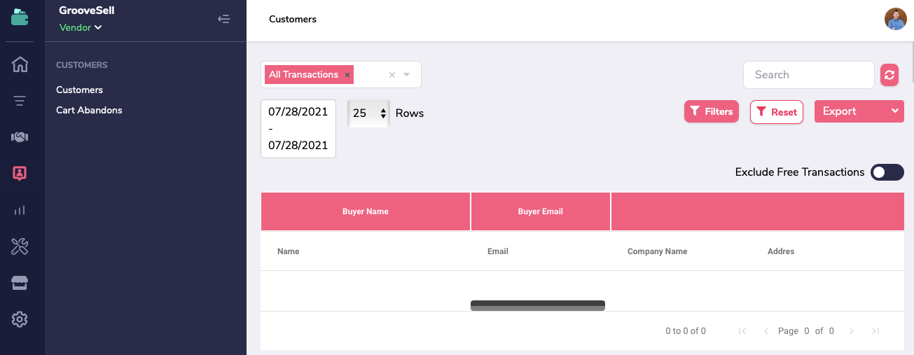
Task: Remove the All Transactions tag
Action: point(347,75)
